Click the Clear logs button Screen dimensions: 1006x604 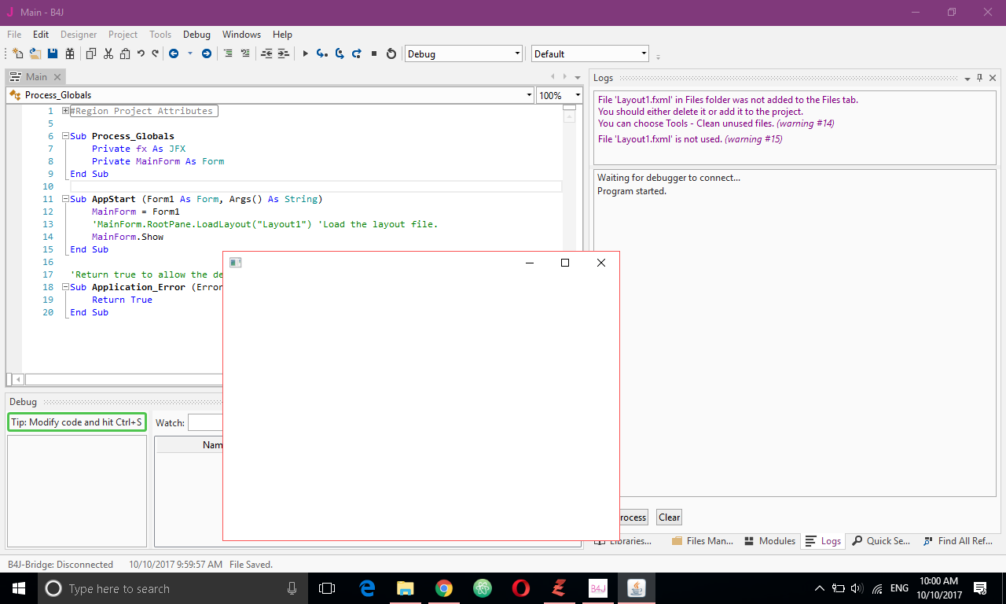(x=669, y=517)
